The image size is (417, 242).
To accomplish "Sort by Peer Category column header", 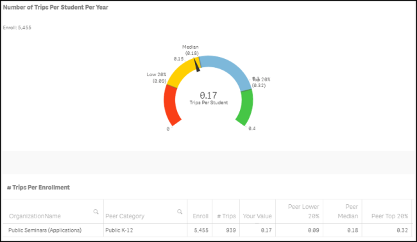I will [x=124, y=216].
